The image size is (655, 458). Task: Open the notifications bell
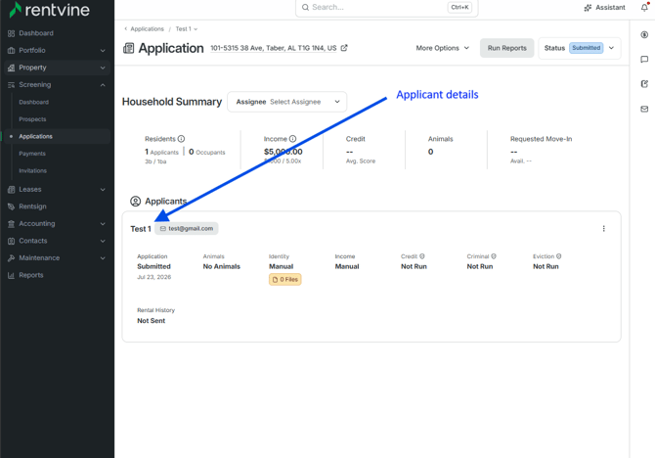(644, 7)
